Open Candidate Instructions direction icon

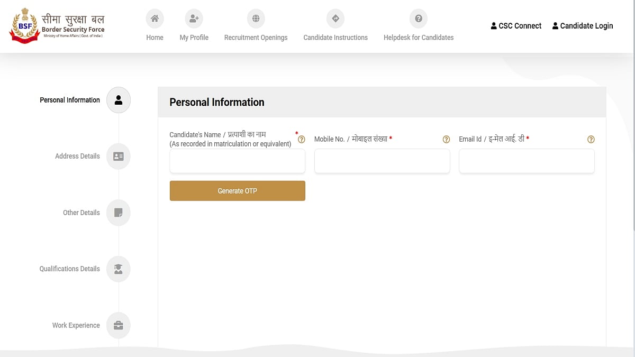pyautogui.click(x=335, y=19)
